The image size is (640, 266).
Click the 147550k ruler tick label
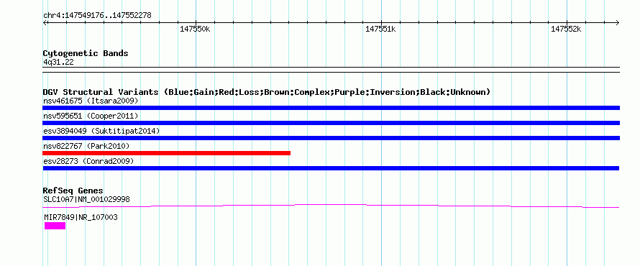(195, 29)
